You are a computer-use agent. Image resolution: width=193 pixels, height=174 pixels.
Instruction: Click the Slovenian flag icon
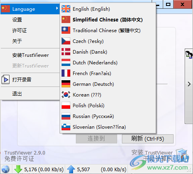pos(66,127)
